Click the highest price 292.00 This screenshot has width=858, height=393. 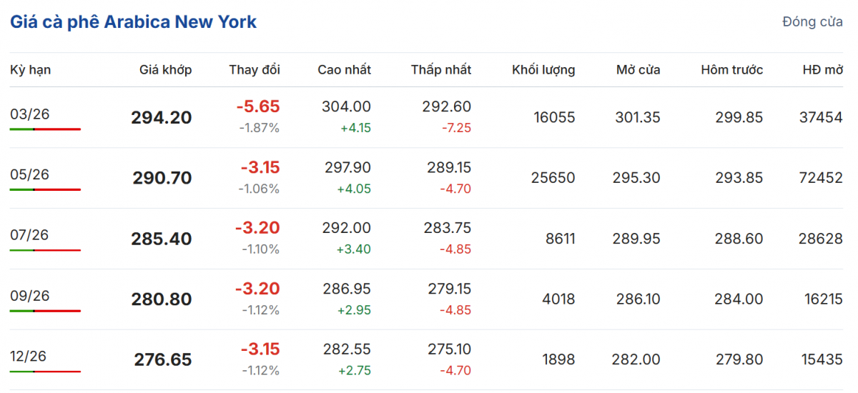[347, 228]
